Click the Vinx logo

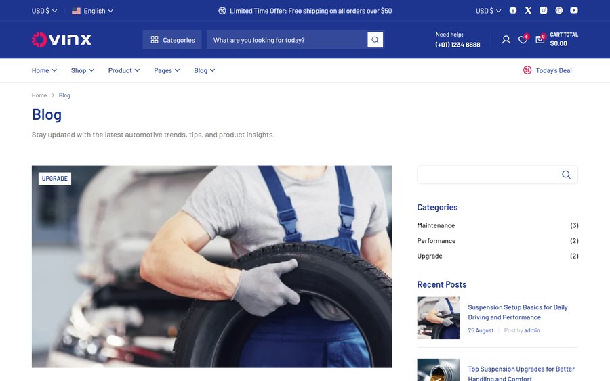62,40
